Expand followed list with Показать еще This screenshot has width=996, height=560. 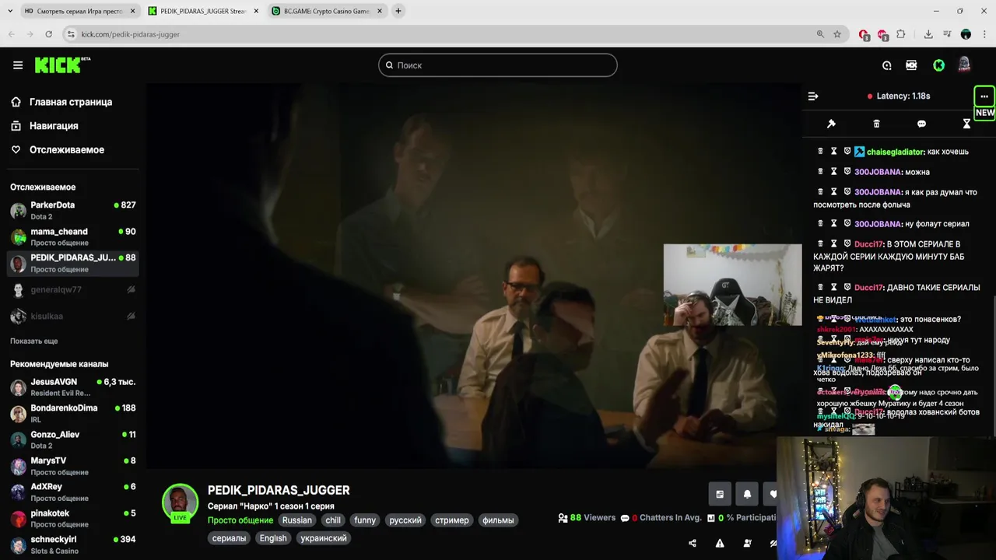pos(33,341)
